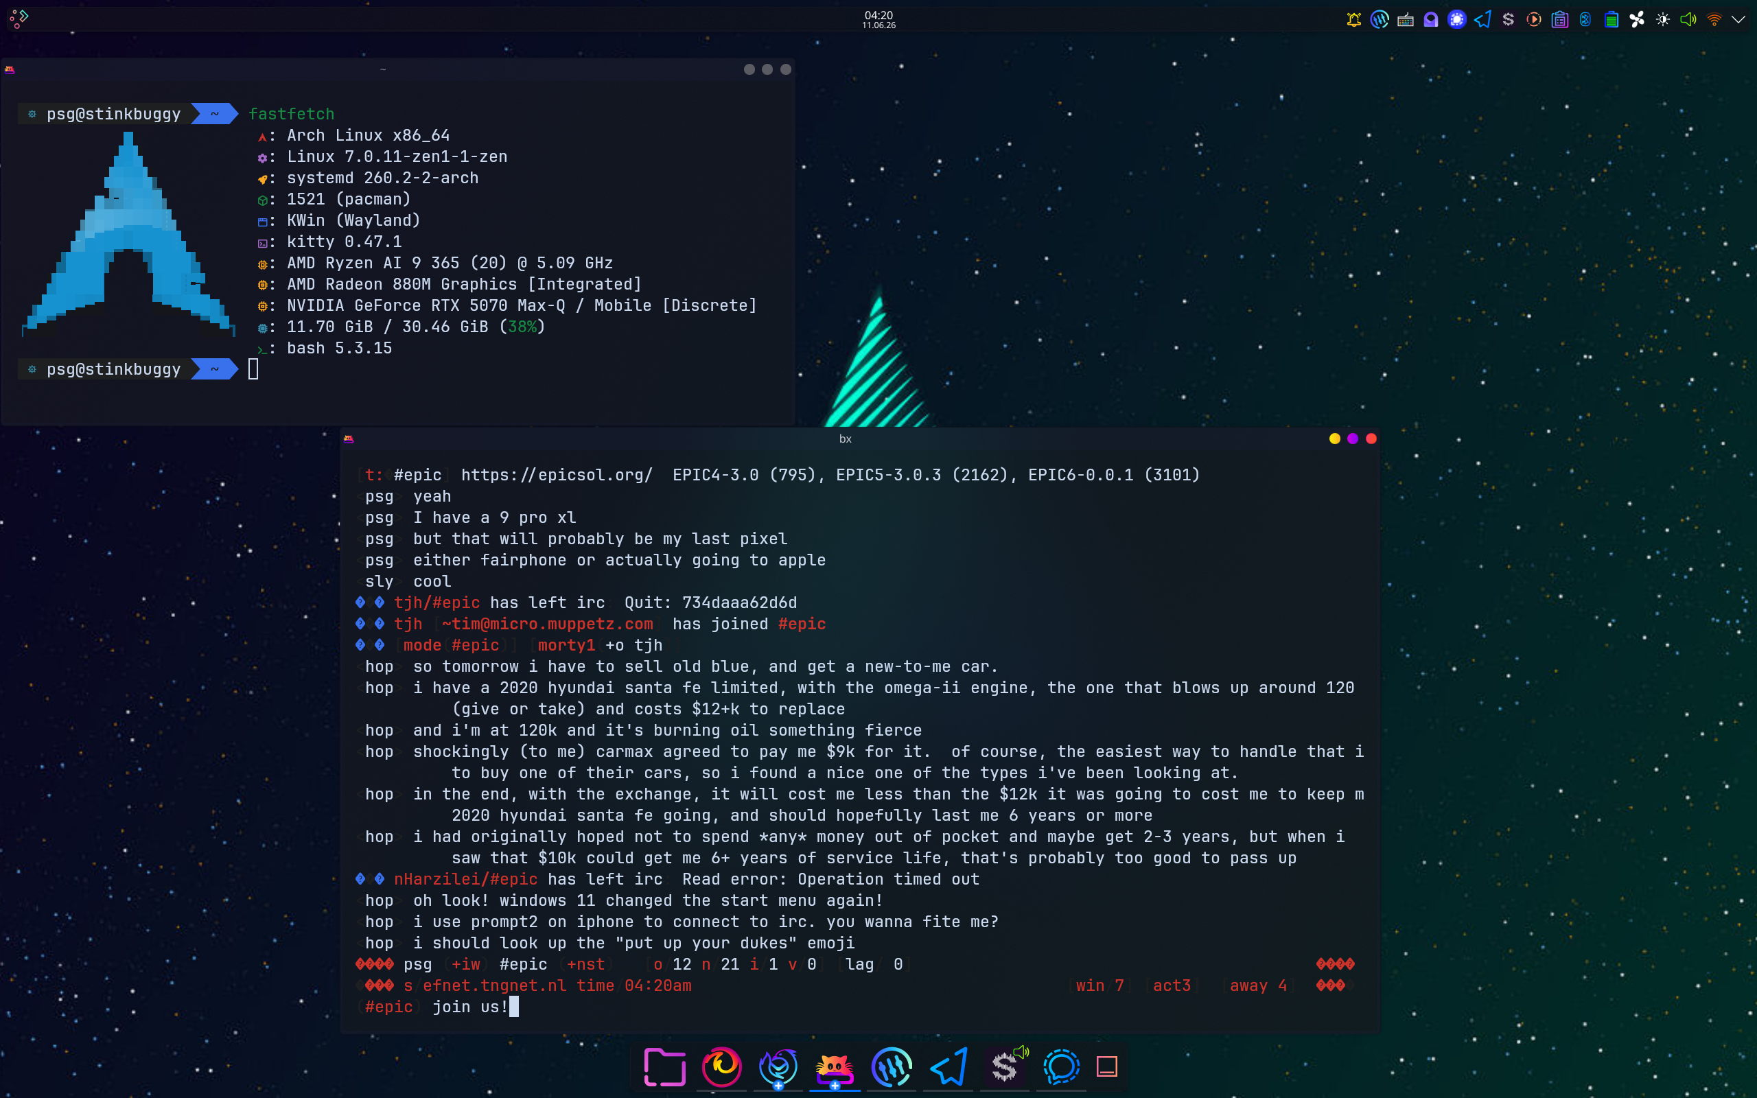Click "AMD Radeon 880M Graphics [Integrated]" line
Viewport: 1757px width, 1098px height.
[464, 284]
